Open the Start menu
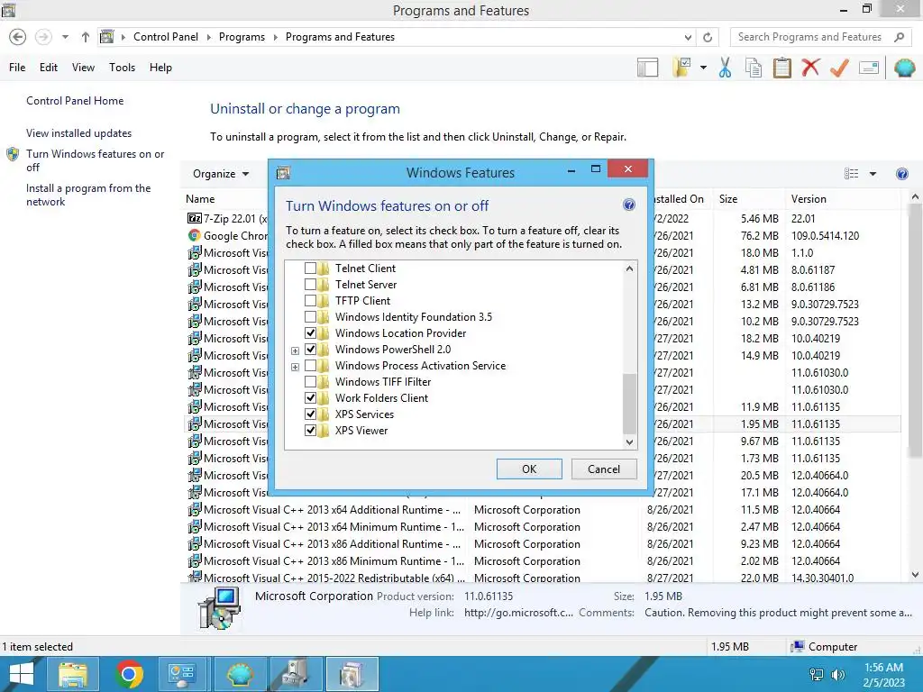 click(22, 674)
